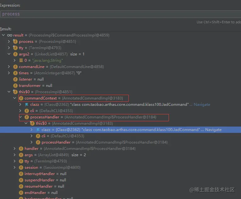This screenshot has height=199, width=241.
Task: Select the {ProcessImpl$CommandProcessImpl@4859} result value
Action: tap(69, 35)
